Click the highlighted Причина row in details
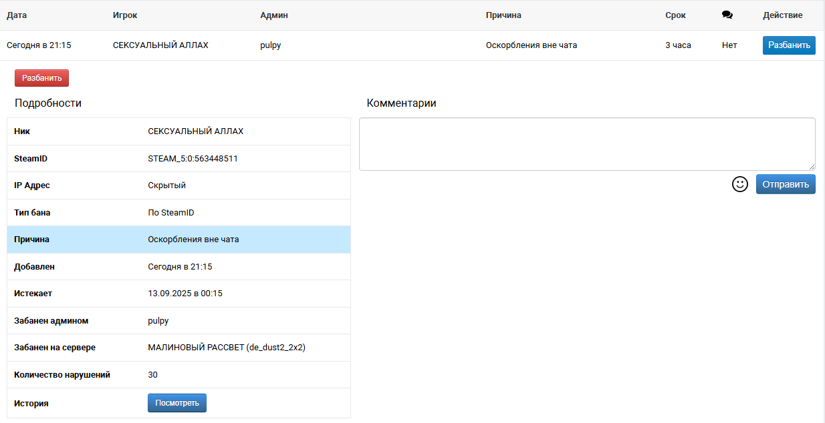 point(179,240)
